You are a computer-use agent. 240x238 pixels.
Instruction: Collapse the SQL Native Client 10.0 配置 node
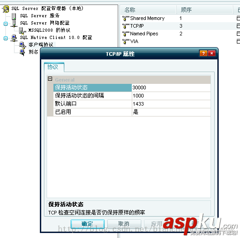coord(5,38)
